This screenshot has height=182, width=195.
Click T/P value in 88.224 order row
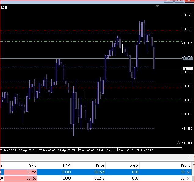coord(66,172)
